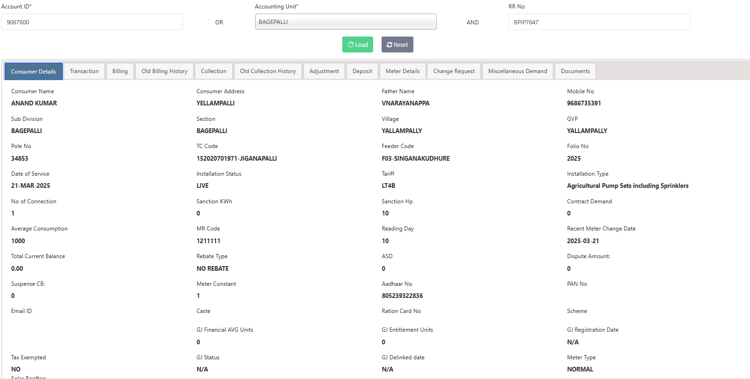
Task: Select the Old Billing History tab
Action: coord(164,71)
